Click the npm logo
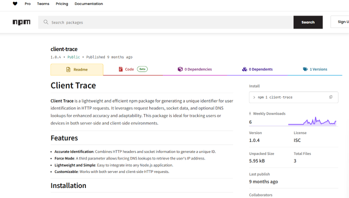 [x=21, y=22]
